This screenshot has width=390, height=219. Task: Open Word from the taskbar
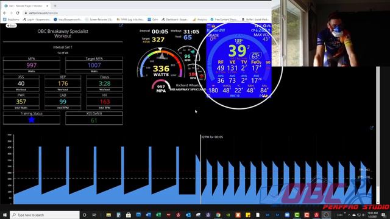(149, 215)
